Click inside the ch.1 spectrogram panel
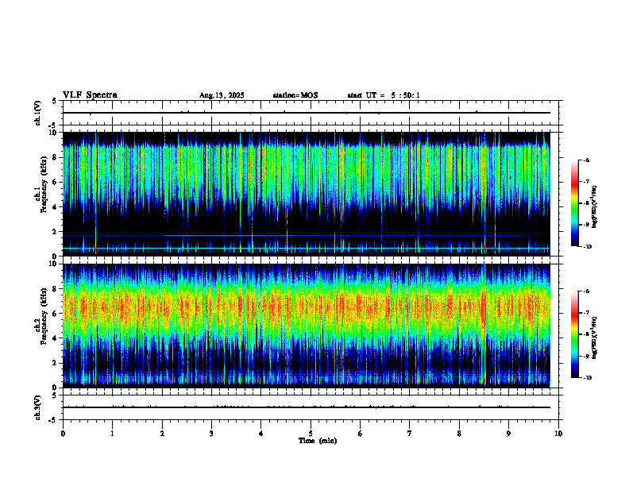The height and width of the screenshot is (486, 629). pyautogui.click(x=306, y=194)
